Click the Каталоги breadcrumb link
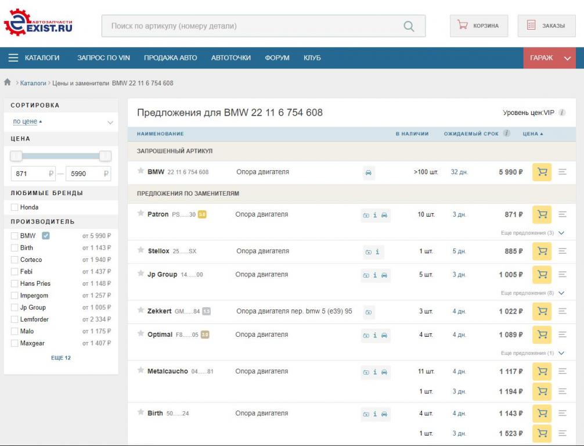584x446 pixels. [x=33, y=83]
